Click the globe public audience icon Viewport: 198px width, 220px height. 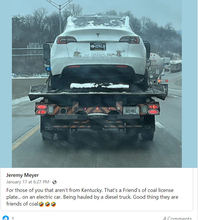[x=54, y=182]
